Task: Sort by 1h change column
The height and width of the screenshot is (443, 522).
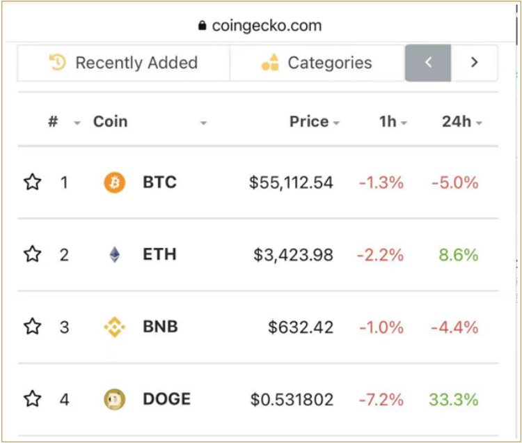Action: coord(393,122)
